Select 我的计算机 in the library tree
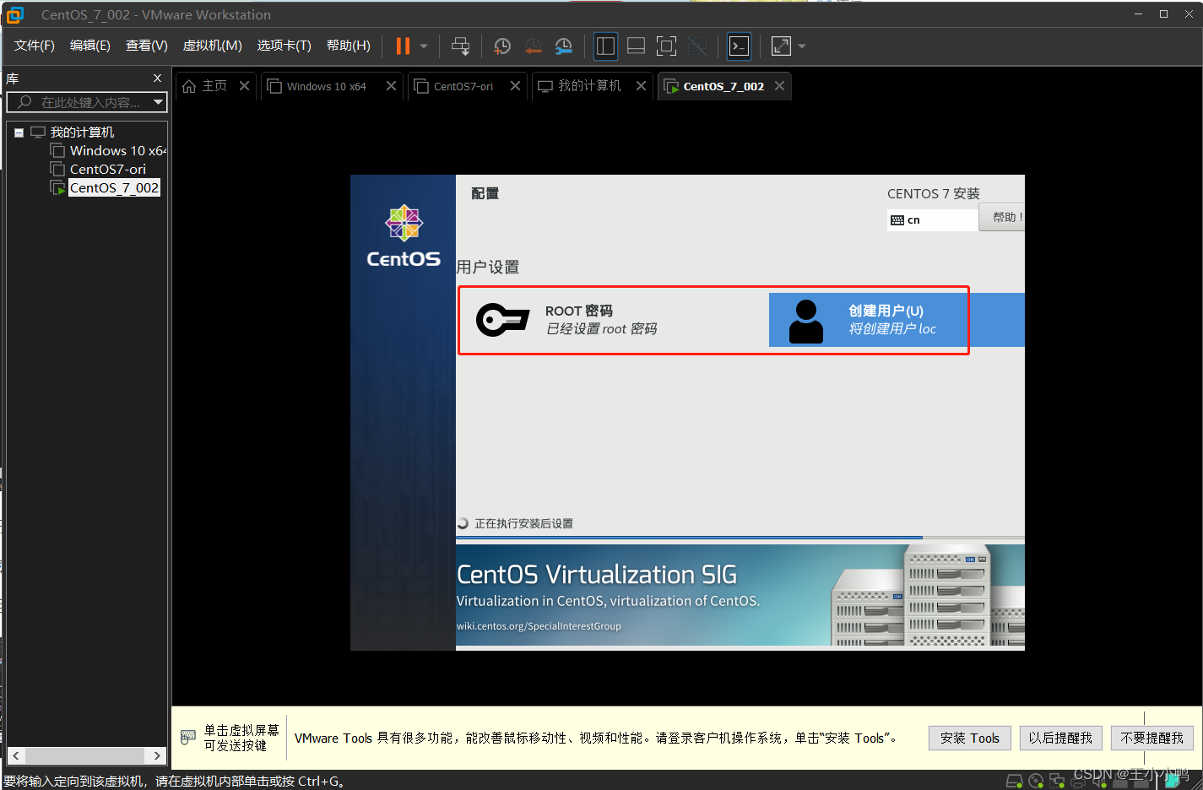Screen dimensions: 1203x790 click(x=82, y=133)
